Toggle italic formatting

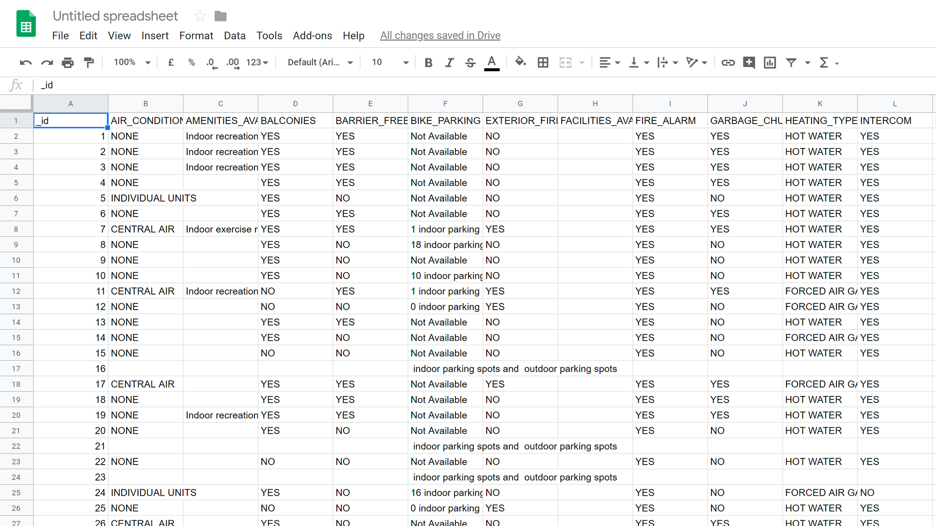[449, 62]
